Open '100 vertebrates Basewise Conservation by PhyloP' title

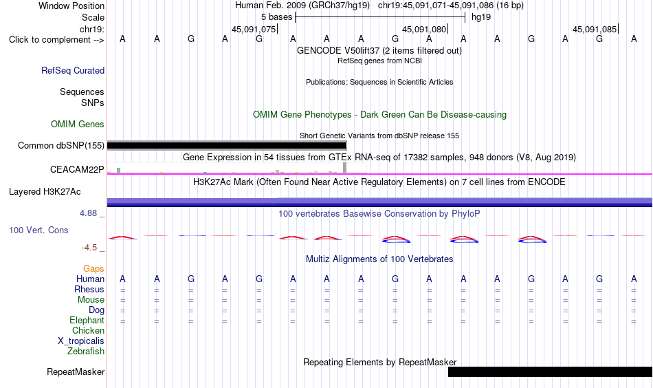point(379,214)
